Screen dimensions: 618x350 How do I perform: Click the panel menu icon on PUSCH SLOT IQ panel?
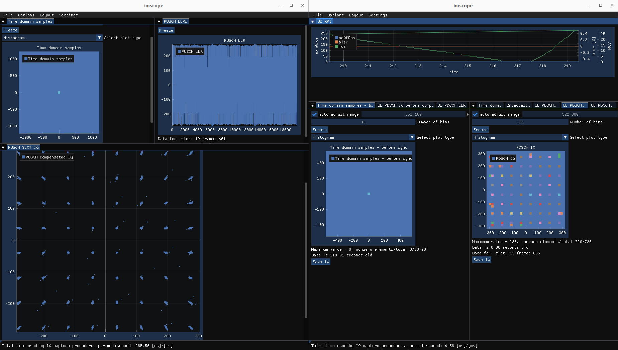point(3,147)
